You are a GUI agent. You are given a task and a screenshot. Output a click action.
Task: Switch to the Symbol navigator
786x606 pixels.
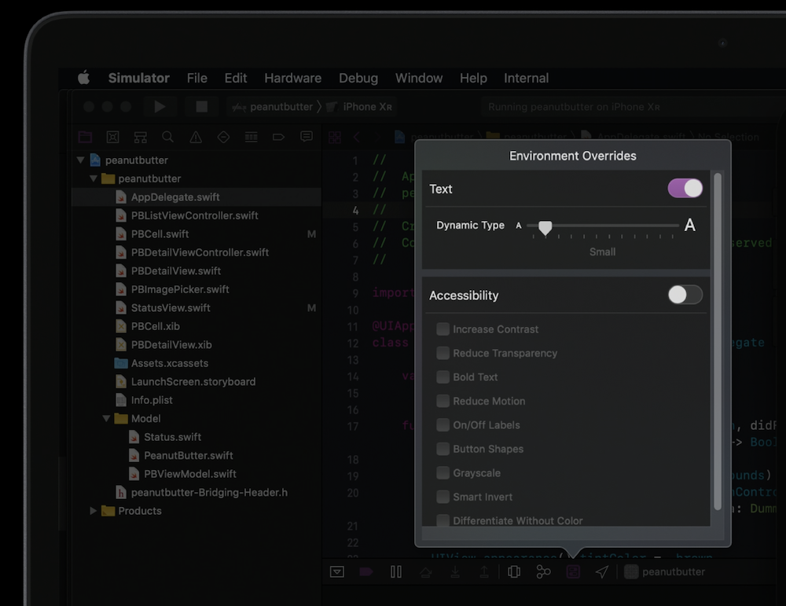click(141, 137)
